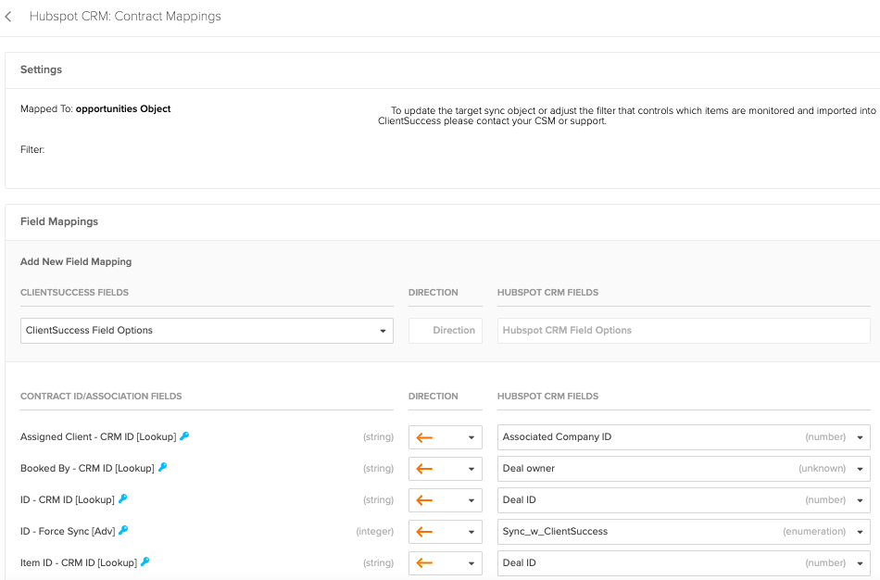Open direction dropdown for ID - Force Sync row
This screenshot has height=580, width=880.
[x=445, y=532]
